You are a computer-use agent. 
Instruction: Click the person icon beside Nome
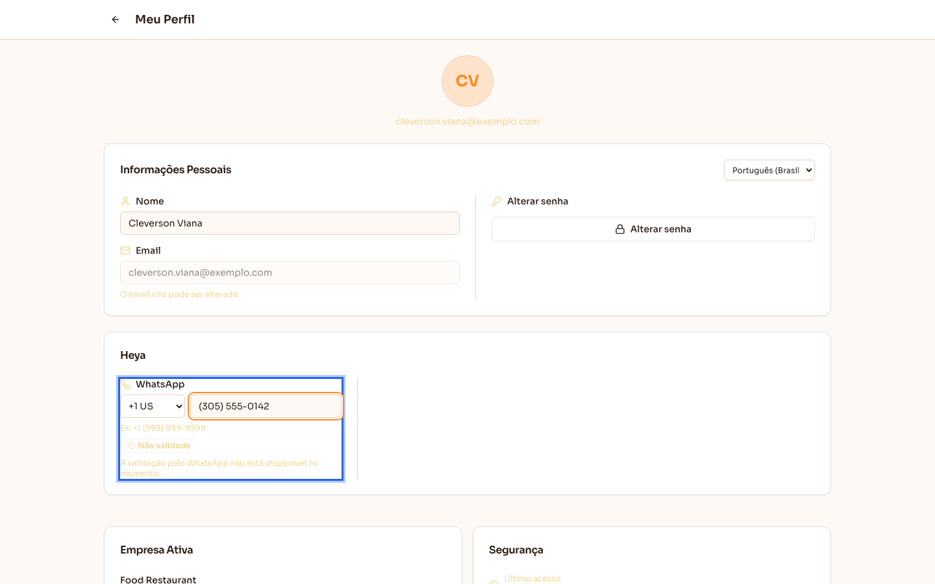click(125, 201)
